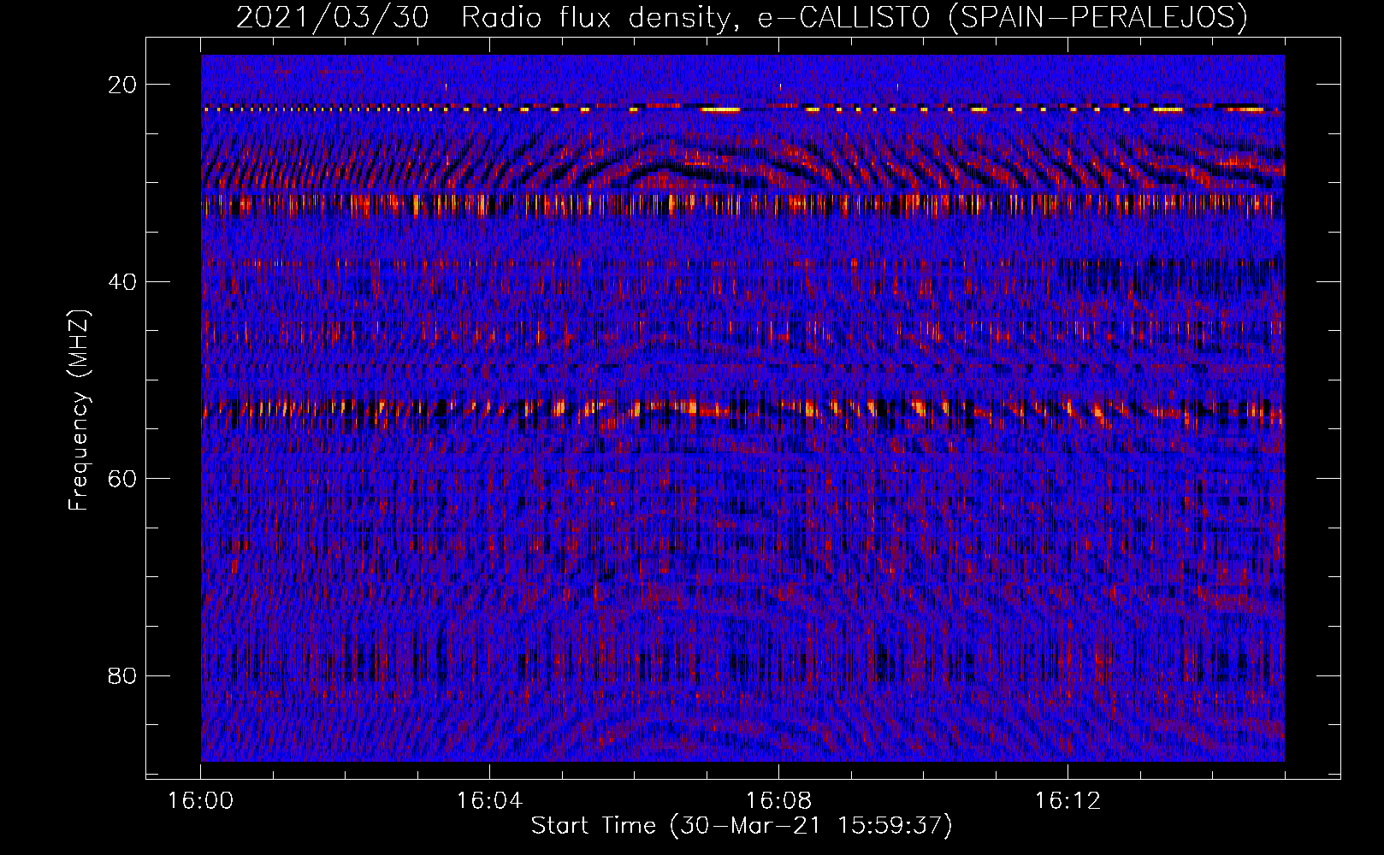This screenshot has width=1384, height=855.
Task: Click the '40' frequency tick label
Action: pos(122,282)
